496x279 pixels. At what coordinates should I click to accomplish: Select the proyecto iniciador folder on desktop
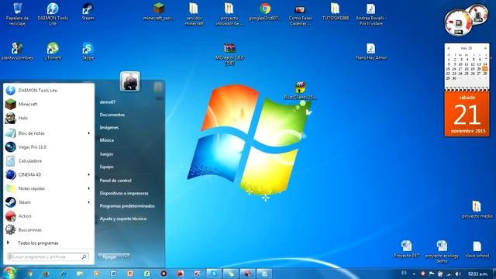point(229,14)
